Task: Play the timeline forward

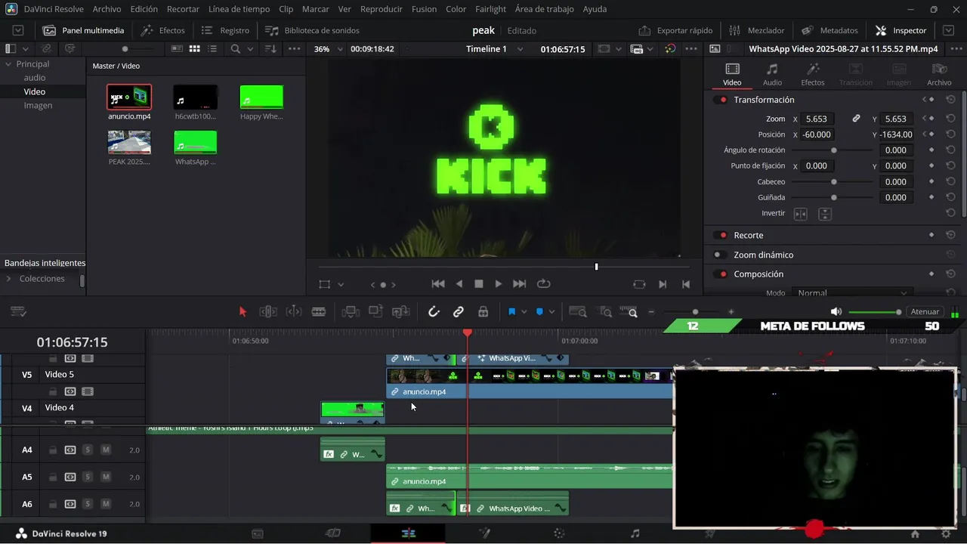Action: 498,284
